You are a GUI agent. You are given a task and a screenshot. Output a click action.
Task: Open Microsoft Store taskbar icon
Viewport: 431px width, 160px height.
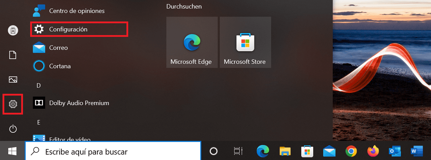307,151
